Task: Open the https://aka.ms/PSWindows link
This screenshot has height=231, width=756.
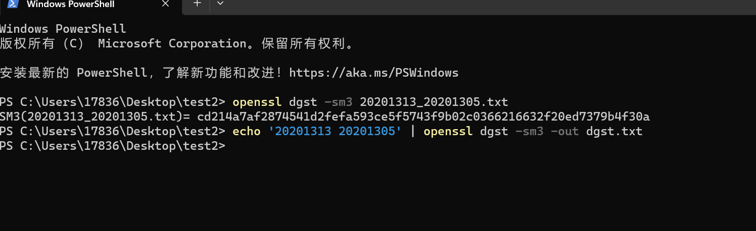Action: [373, 73]
